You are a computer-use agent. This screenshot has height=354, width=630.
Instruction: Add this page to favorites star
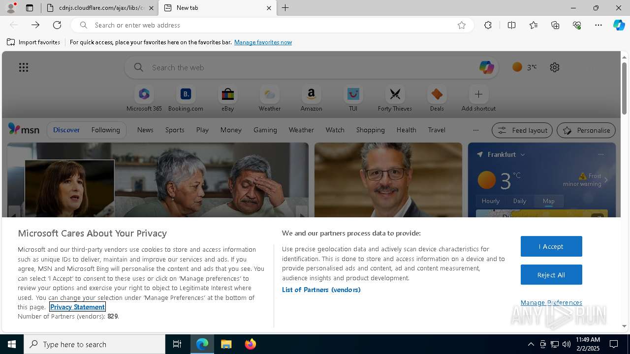(462, 25)
